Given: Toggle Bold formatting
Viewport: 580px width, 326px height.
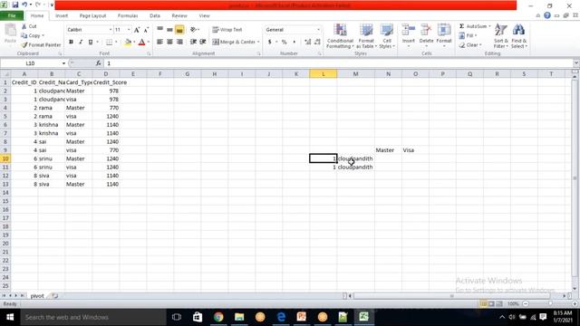Looking at the screenshot, I should (x=71, y=43).
